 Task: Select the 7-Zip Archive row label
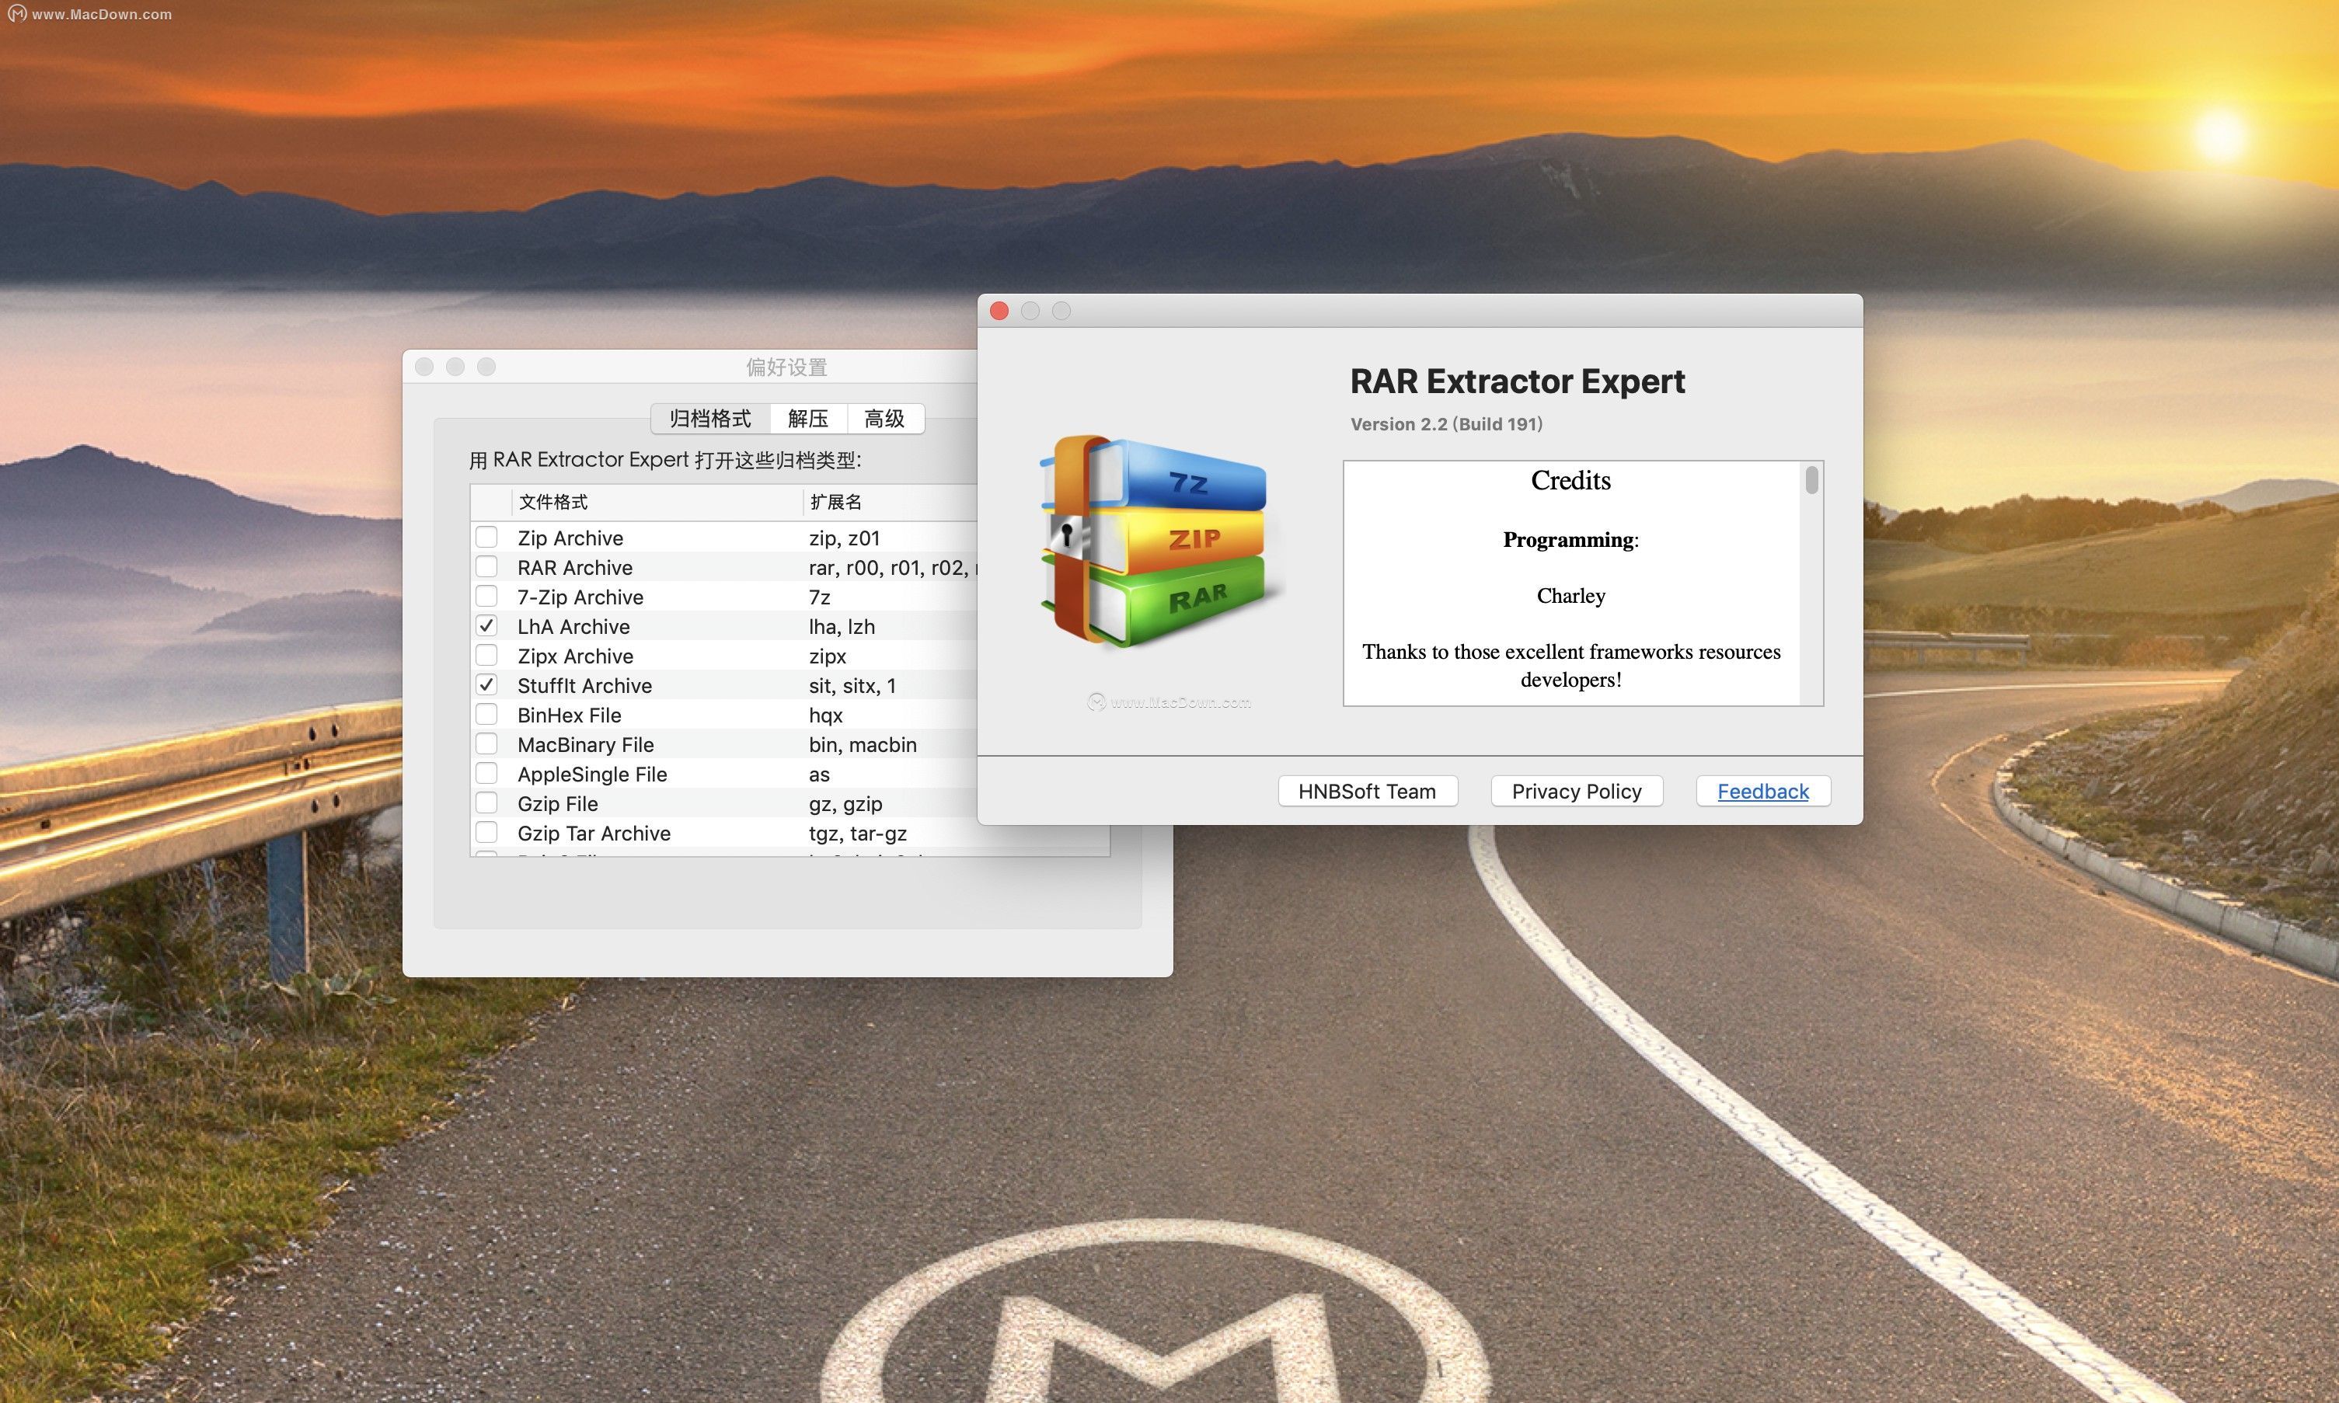[x=580, y=597]
